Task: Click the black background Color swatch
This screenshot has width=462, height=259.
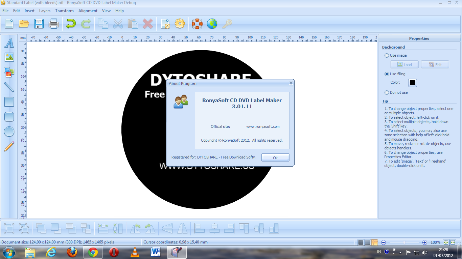Action: point(413,83)
